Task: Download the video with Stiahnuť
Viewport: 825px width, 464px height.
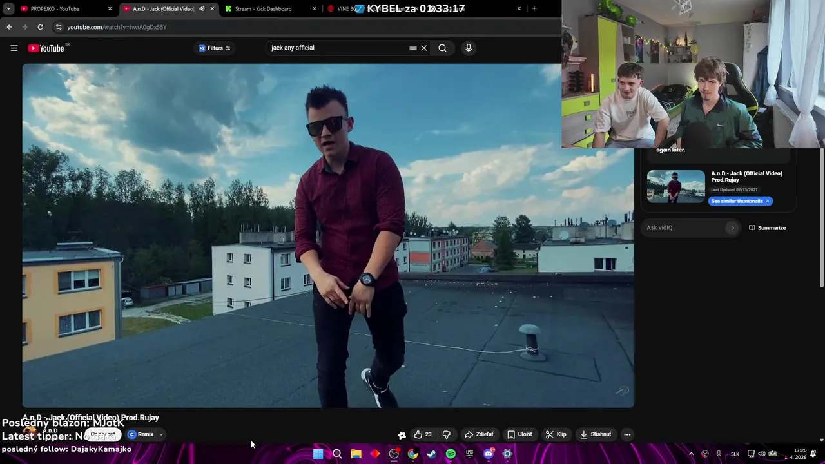Action: pyautogui.click(x=596, y=434)
